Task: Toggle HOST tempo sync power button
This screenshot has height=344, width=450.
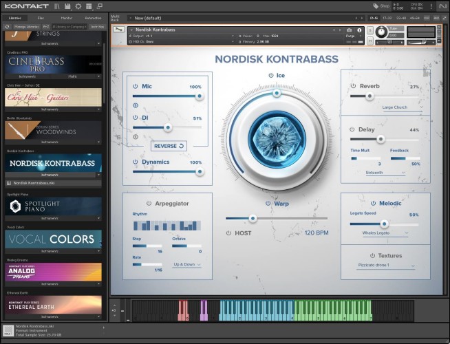Action: click(x=228, y=233)
